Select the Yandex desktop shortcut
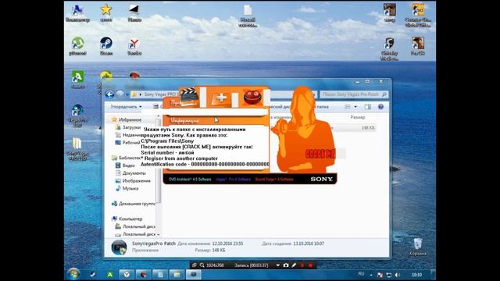 [x=134, y=46]
